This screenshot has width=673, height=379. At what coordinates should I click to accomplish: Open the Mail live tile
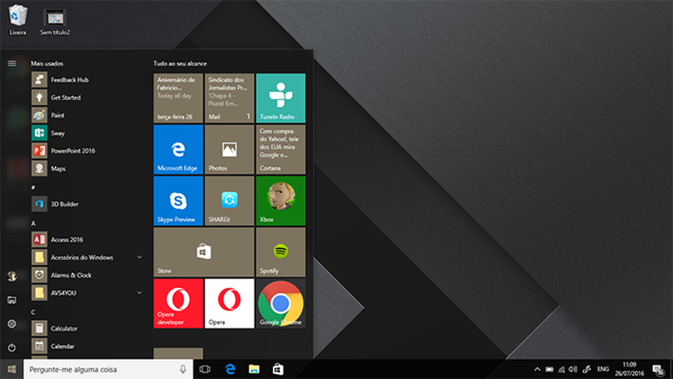(229, 98)
